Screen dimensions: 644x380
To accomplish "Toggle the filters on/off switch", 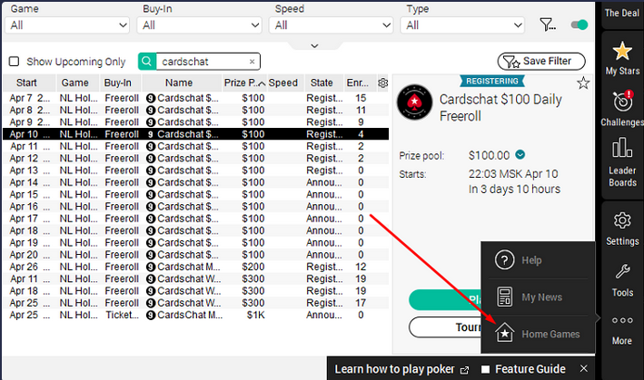I will 580,25.
